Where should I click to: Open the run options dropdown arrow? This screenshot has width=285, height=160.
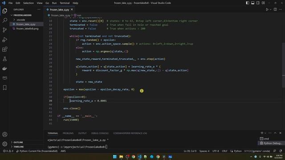point(270,9)
